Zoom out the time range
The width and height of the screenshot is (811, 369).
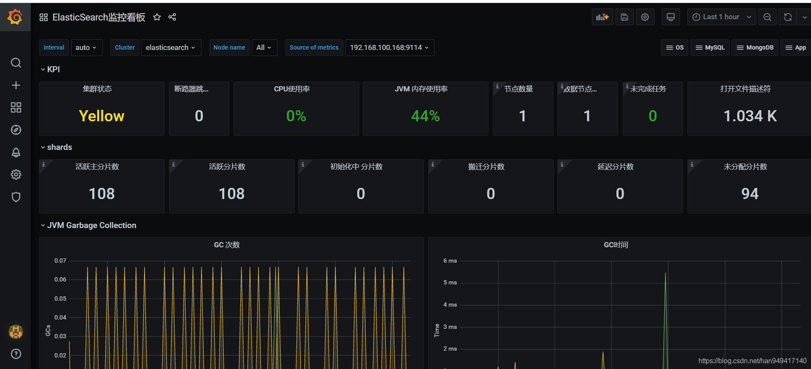(x=767, y=17)
